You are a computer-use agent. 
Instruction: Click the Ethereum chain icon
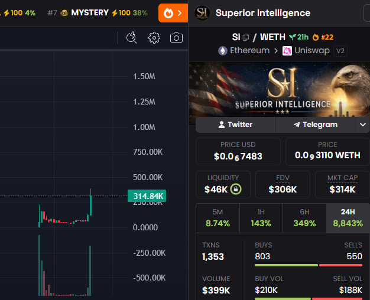click(x=222, y=51)
